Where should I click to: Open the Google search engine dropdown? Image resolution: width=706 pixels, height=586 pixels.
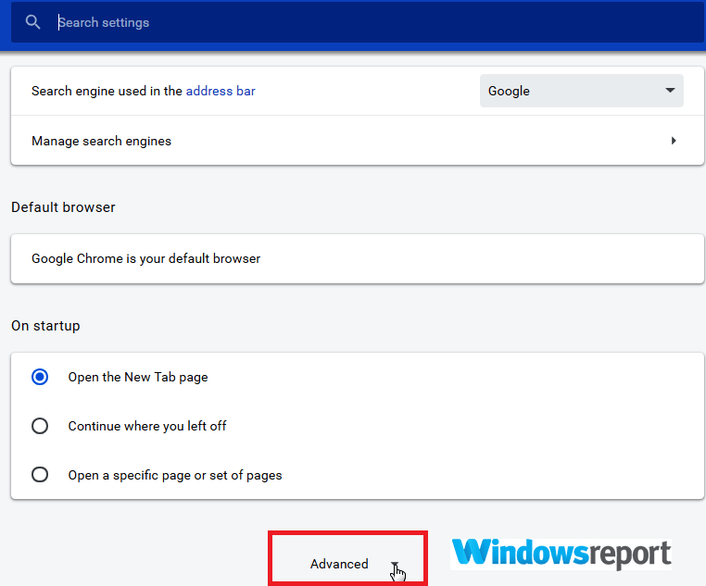tap(581, 91)
